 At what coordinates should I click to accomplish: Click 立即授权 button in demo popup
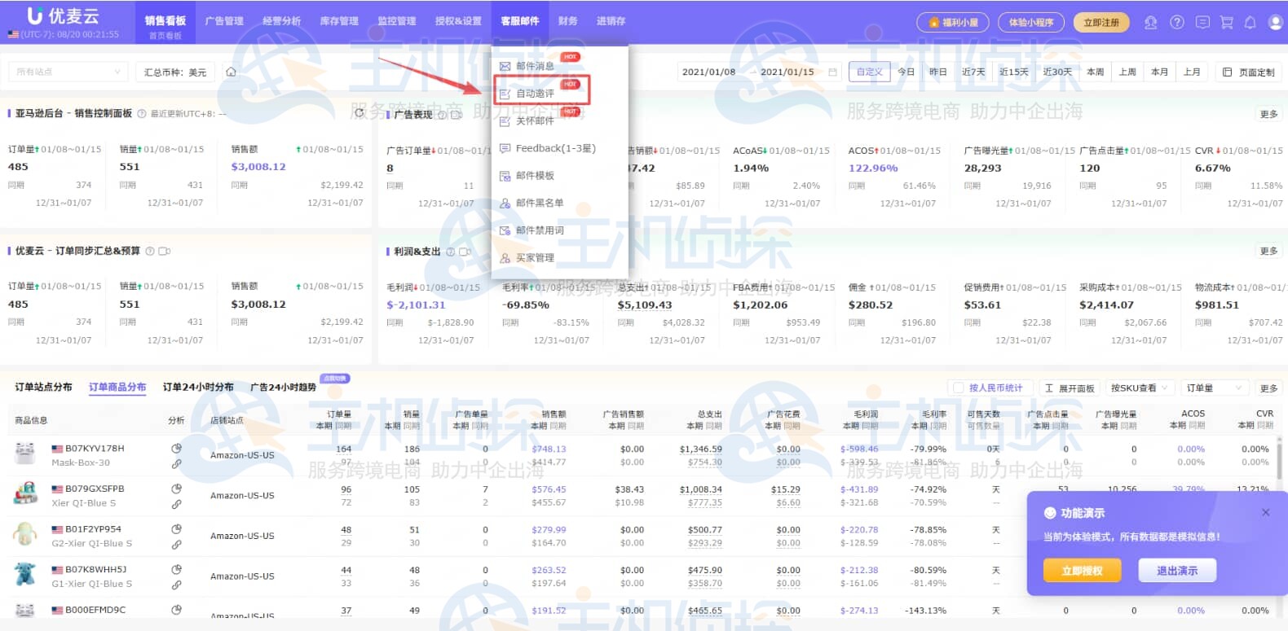tap(1082, 571)
